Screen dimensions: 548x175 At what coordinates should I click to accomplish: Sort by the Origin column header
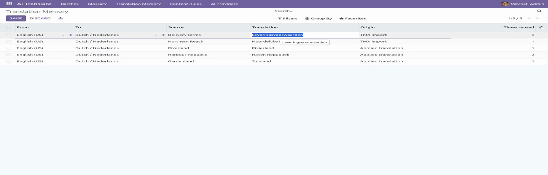point(405,27)
